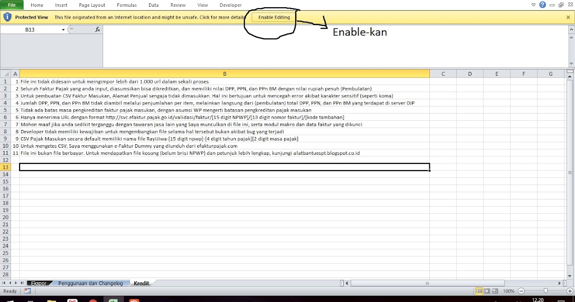Open the File ribbon tab

[11, 5]
